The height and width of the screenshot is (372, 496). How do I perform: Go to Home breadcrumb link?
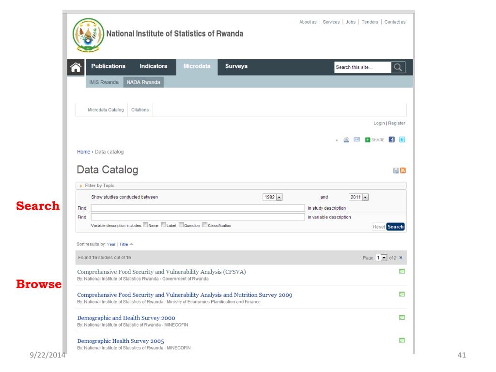83,152
